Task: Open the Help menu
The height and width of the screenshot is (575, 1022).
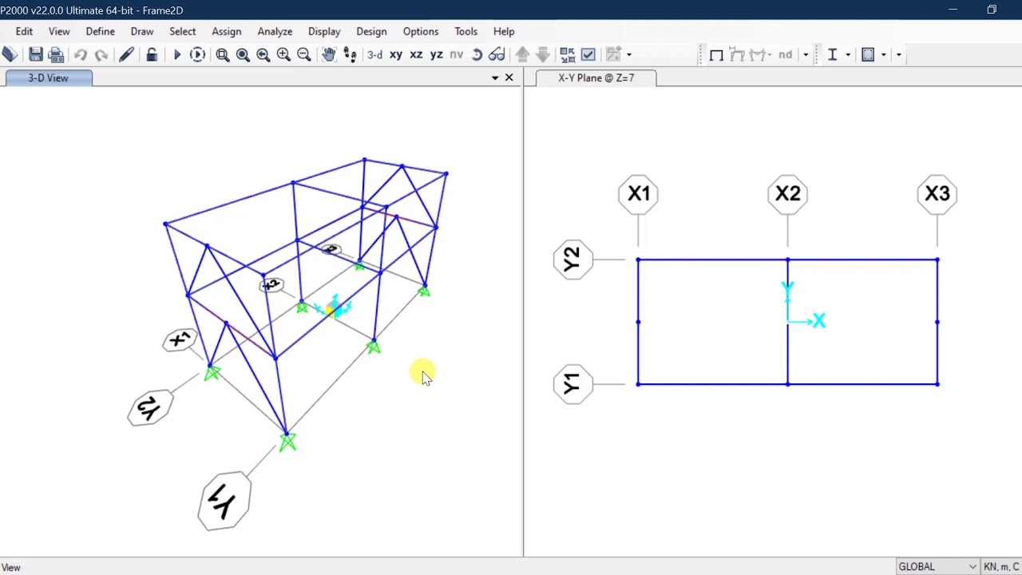Action: pyautogui.click(x=504, y=31)
